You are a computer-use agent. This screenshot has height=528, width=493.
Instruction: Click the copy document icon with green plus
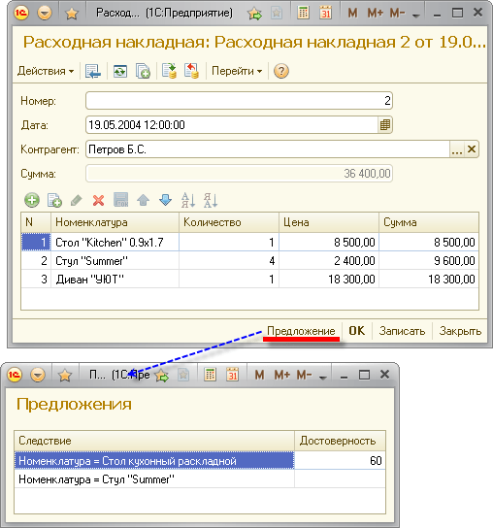[143, 71]
